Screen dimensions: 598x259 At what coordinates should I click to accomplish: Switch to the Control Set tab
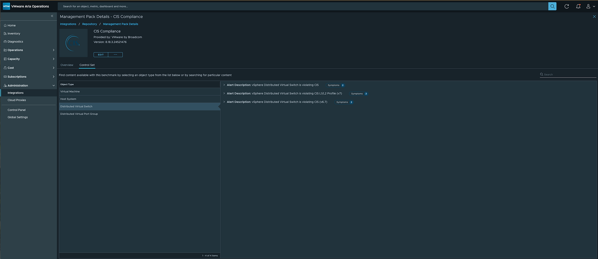87,65
